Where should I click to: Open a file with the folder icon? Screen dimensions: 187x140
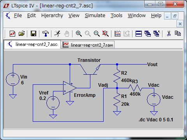click(21, 33)
